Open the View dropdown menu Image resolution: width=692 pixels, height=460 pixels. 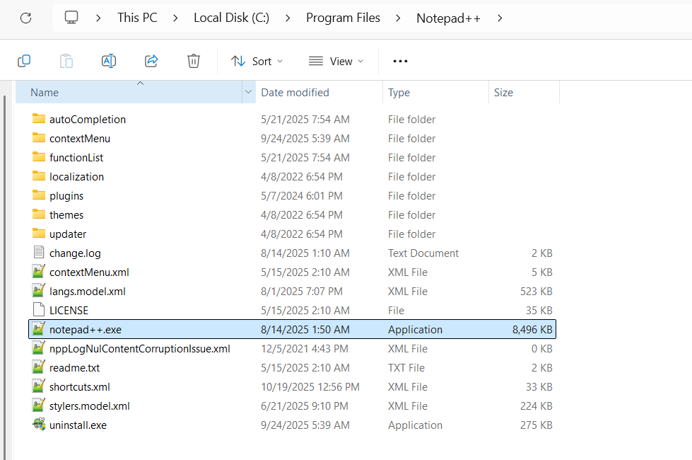click(336, 61)
